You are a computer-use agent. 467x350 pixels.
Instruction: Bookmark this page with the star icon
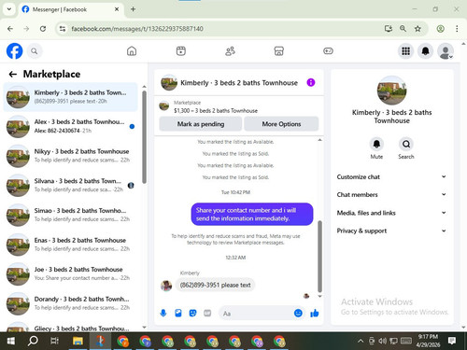(417, 29)
